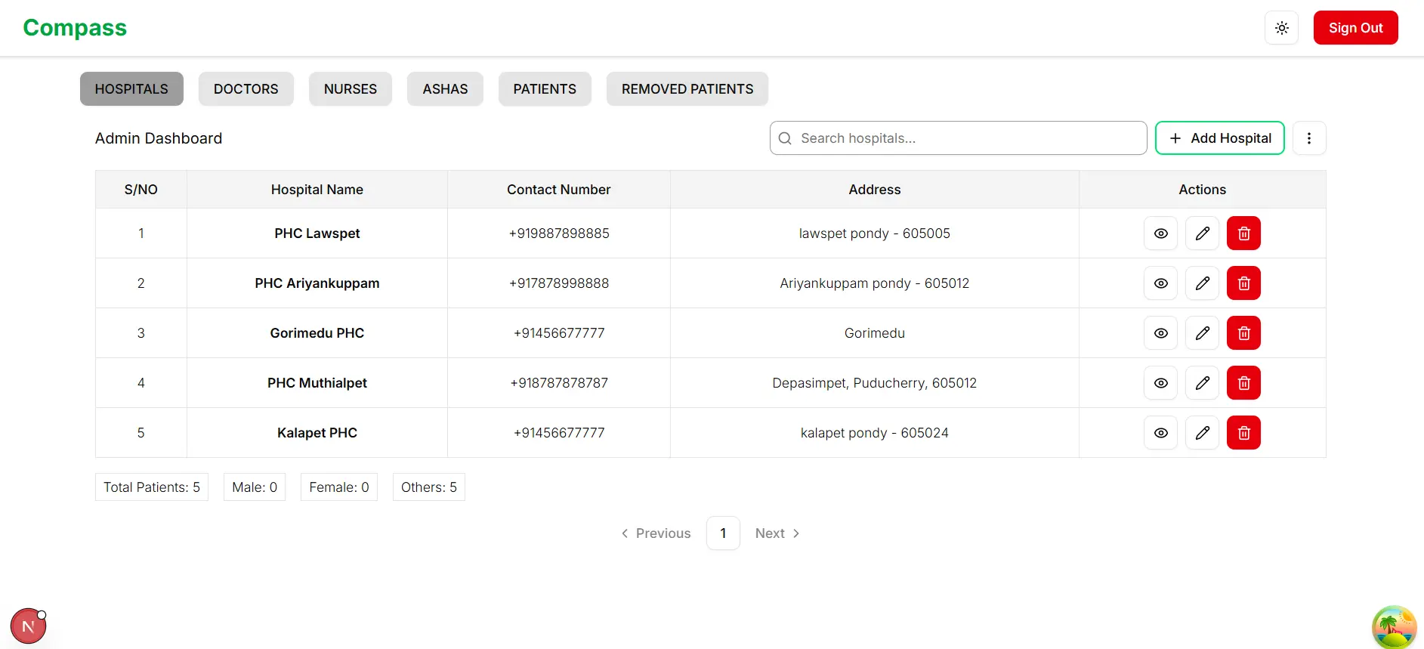This screenshot has height=649, width=1424.
Task: Switch to the DOCTORS tab
Action: tap(246, 89)
